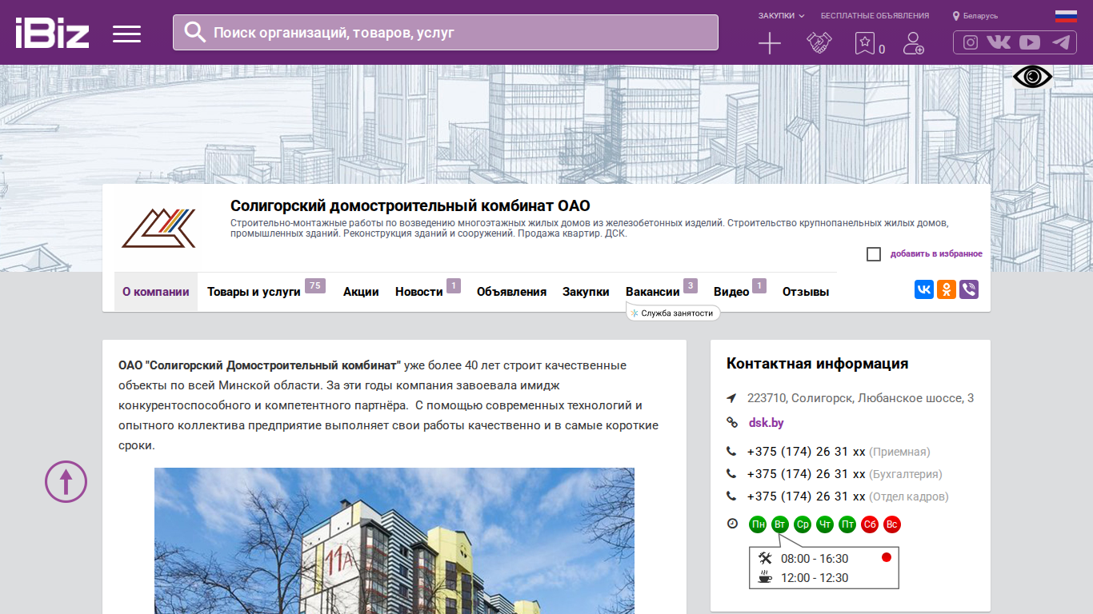Share via Viber button
1093x614 pixels.
pyautogui.click(x=969, y=289)
